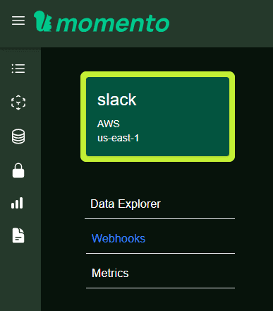This screenshot has width=273, height=311.
Task: Click the momento logo
Action: coord(102,21)
